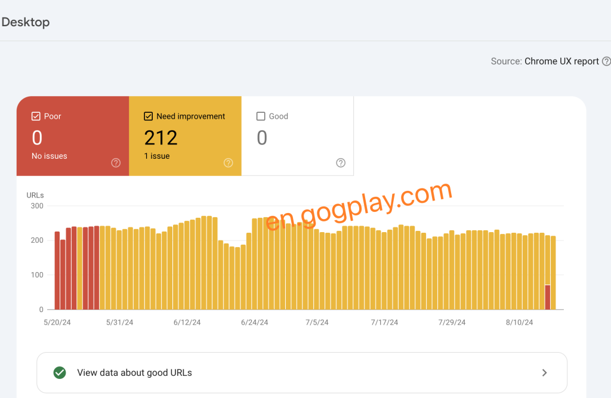
Task: Enable the Good checkbox
Action: coord(261,116)
